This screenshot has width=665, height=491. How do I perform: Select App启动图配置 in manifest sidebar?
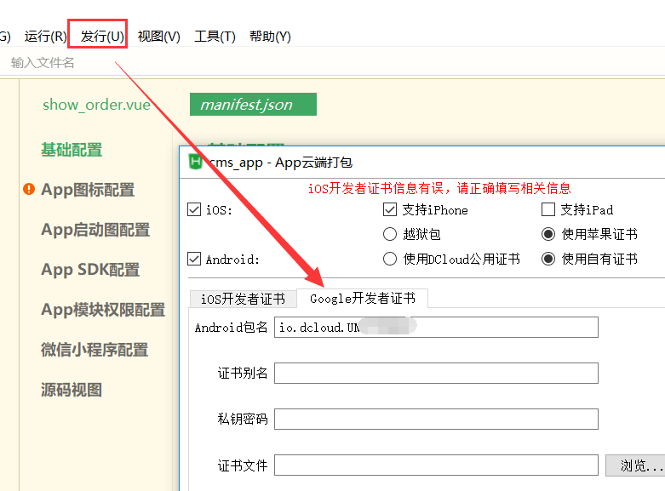click(x=95, y=230)
